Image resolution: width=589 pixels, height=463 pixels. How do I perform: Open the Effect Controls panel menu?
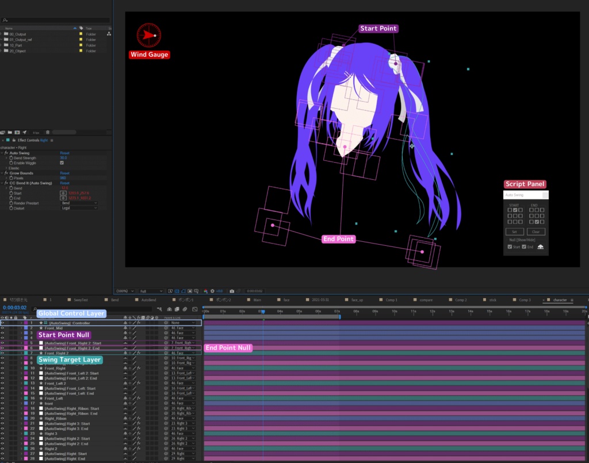[x=52, y=140]
